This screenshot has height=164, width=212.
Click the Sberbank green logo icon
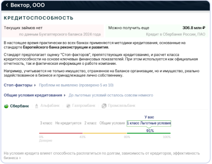(x=6, y=106)
